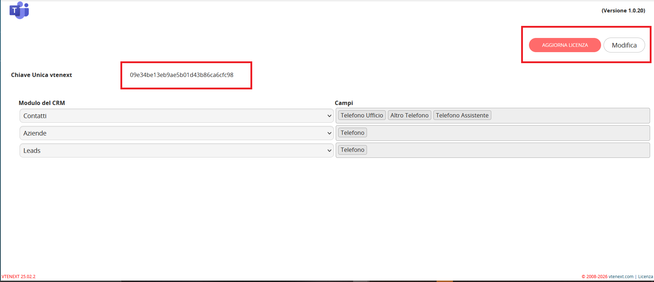The width and height of the screenshot is (654, 282).
Task: Select the Telefono Ufficio field tag
Action: tap(362, 115)
